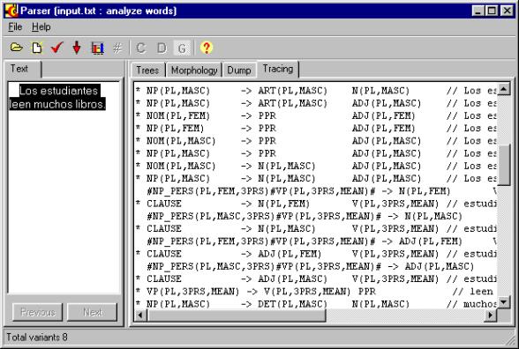Switch to the Trees tab
Image resolution: width=519 pixels, height=349 pixels.
147,71
